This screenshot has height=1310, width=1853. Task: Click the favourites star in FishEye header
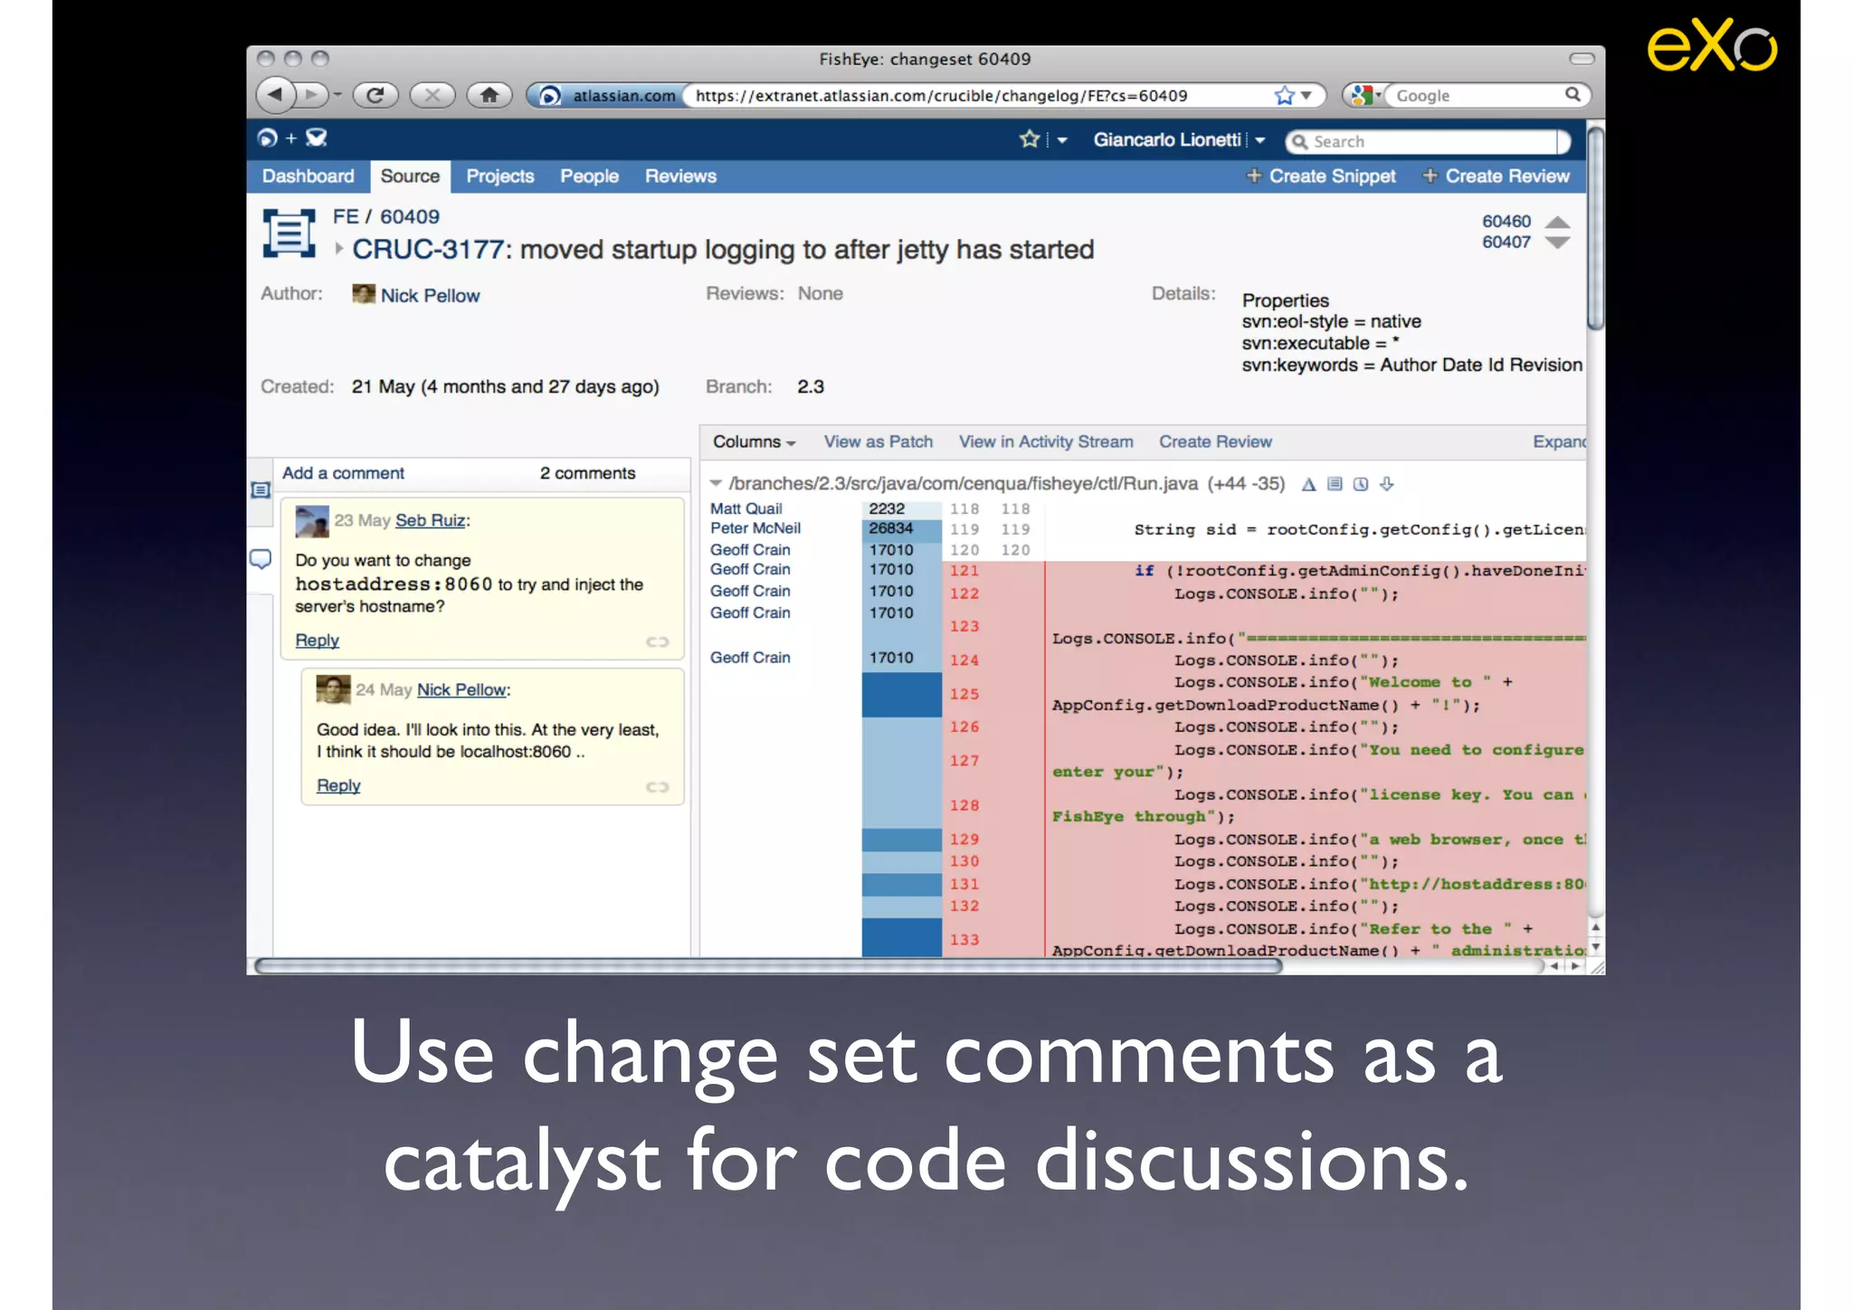tap(1030, 139)
